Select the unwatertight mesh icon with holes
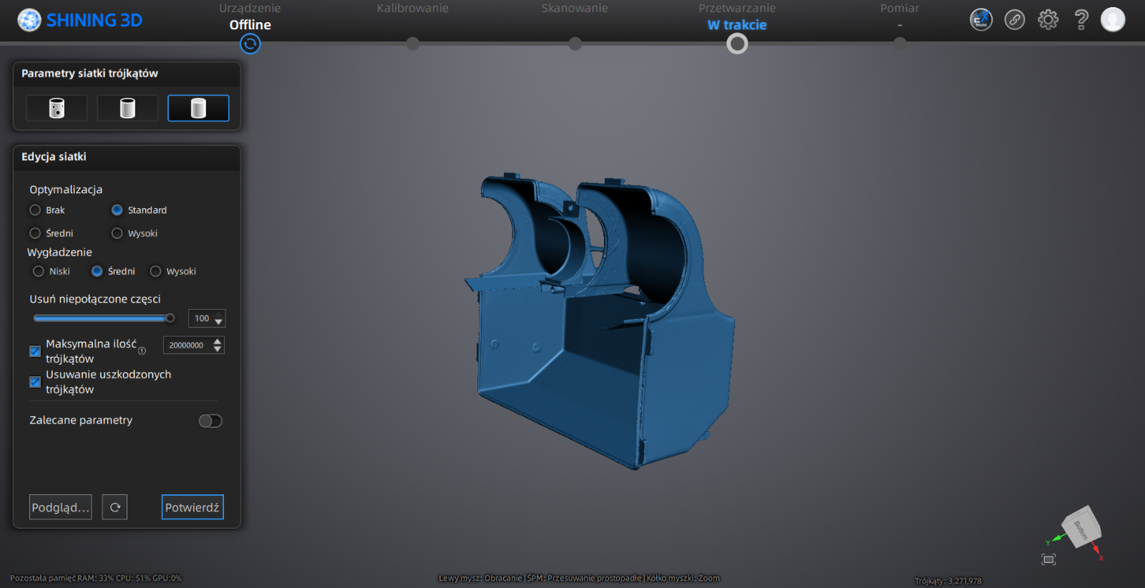 click(x=57, y=108)
